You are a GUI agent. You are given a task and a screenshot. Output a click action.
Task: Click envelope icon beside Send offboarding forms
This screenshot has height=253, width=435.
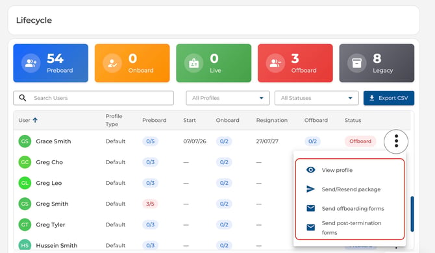coord(311,208)
